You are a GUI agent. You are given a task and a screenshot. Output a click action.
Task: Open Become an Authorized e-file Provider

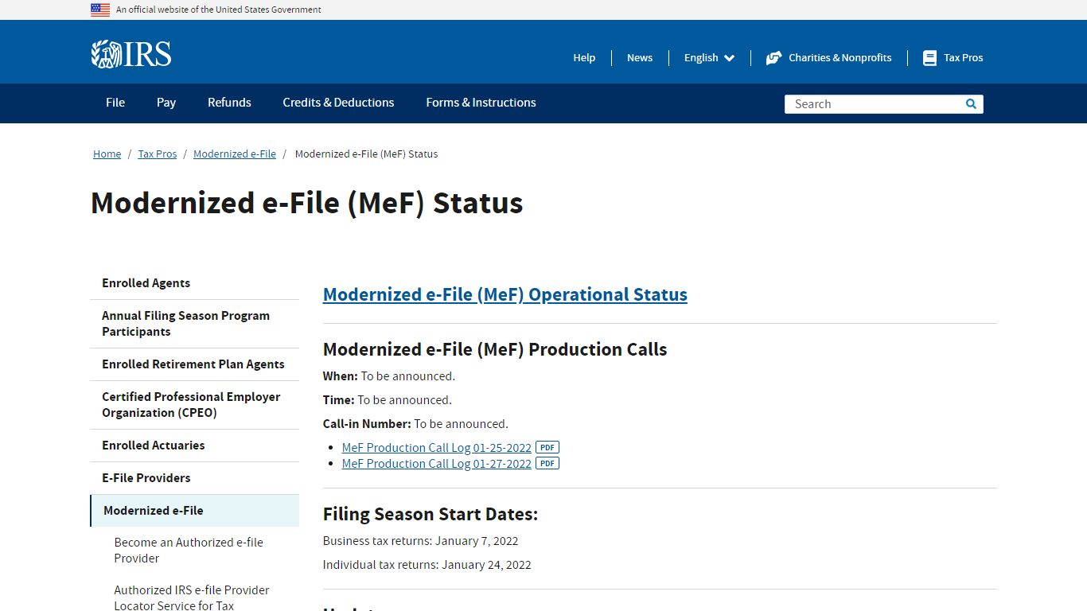pyautogui.click(x=189, y=551)
